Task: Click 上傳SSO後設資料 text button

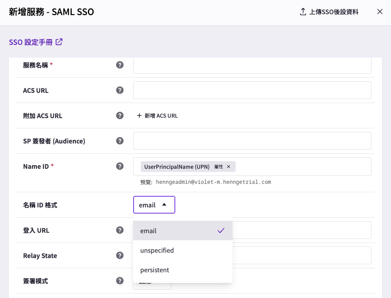Action: click(334, 12)
